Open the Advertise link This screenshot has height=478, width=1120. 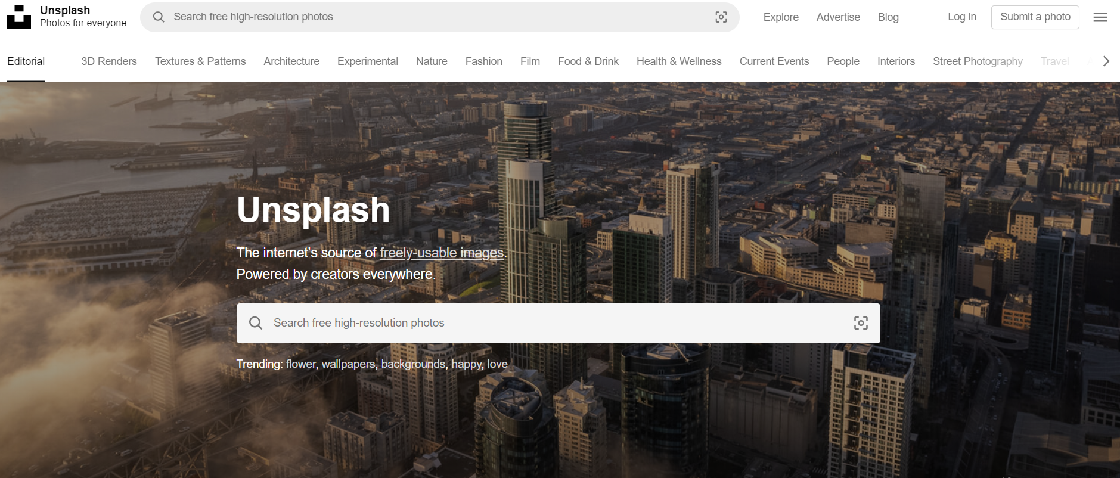pos(838,17)
